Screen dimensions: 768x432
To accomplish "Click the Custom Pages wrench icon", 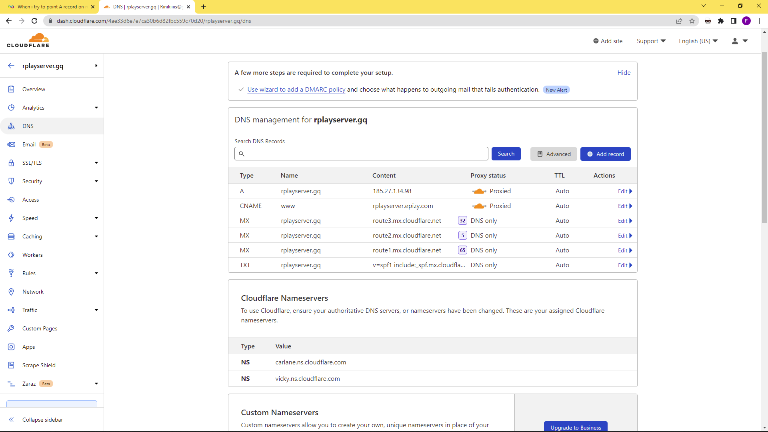I will click(x=11, y=328).
